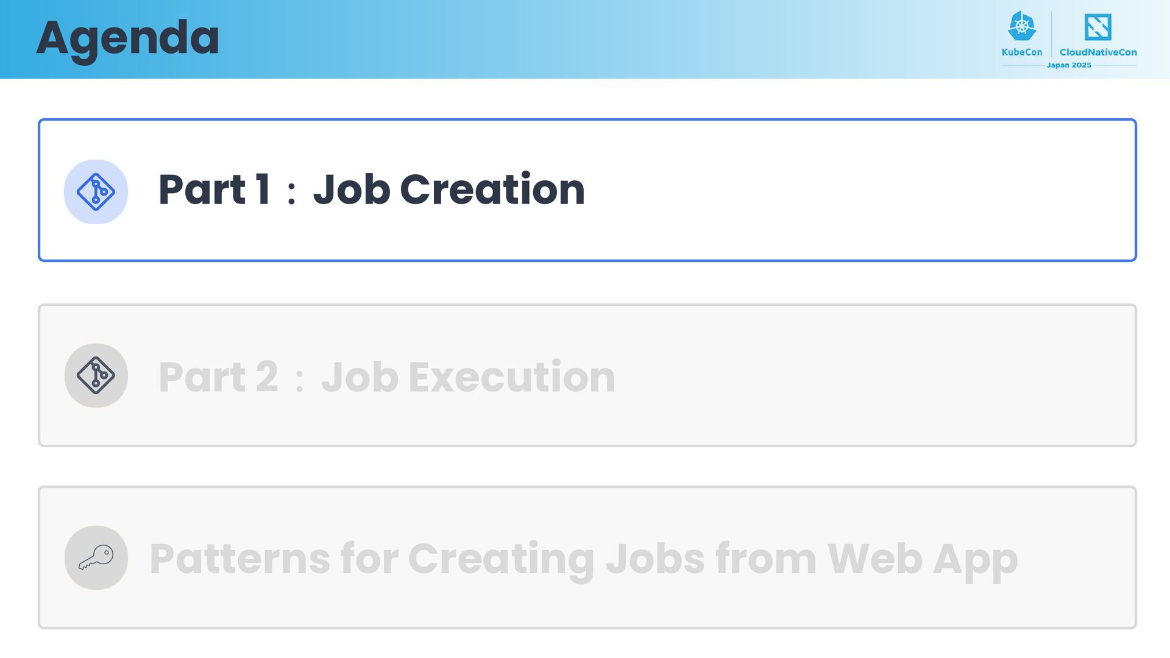Click the KubeCon text label

pyautogui.click(x=1022, y=52)
